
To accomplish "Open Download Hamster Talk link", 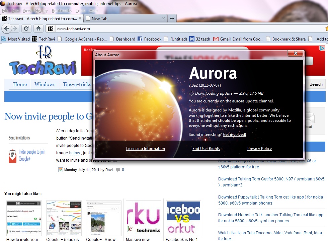I will (270, 218).
